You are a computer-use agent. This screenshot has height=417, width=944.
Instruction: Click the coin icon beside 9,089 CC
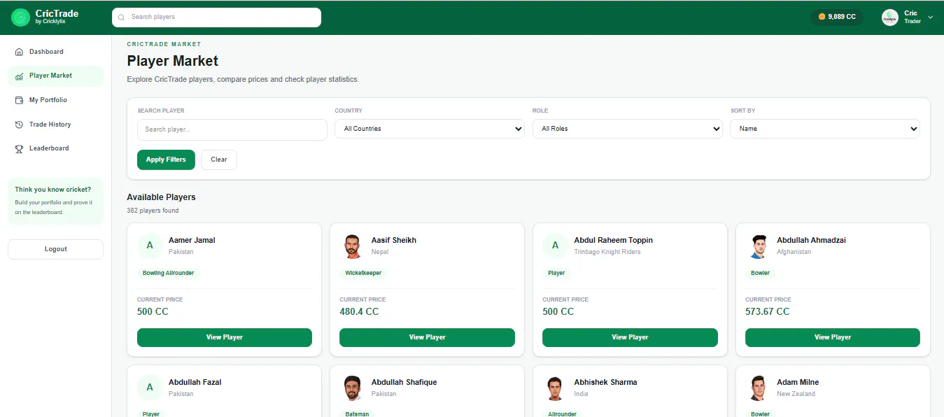pyautogui.click(x=822, y=17)
